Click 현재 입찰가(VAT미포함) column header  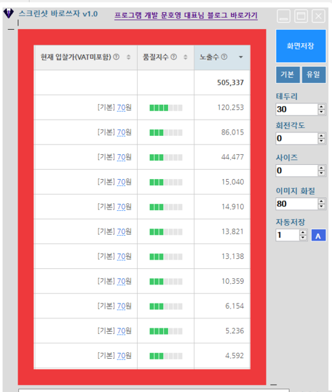tap(86, 57)
